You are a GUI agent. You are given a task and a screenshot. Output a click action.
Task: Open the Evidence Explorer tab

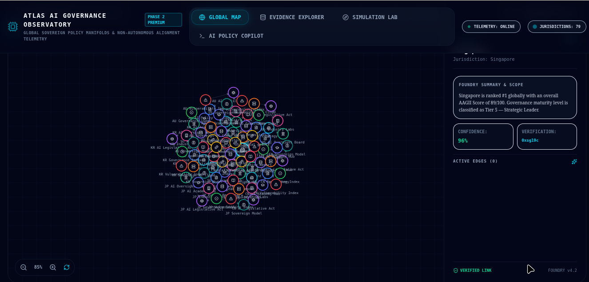pyautogui.click(x=292, y=17)
